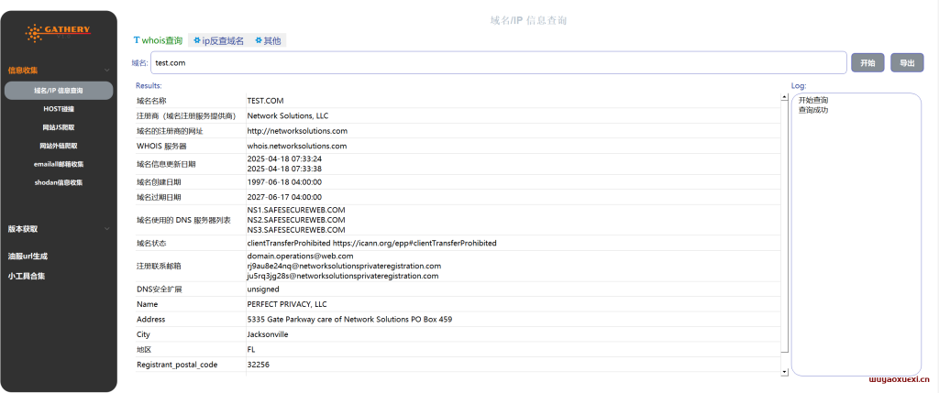Viewport: 939px width, 393px height.
Task: Select the rj9au8e24nq@ private registration email
Action: [x=345, y=266]
